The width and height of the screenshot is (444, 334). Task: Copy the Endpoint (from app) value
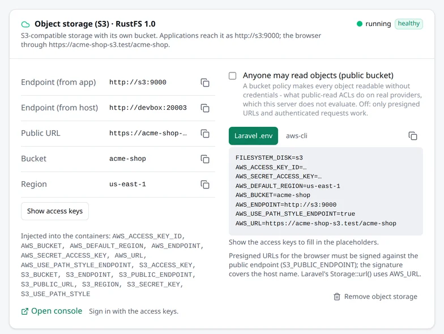coord(205,83)
